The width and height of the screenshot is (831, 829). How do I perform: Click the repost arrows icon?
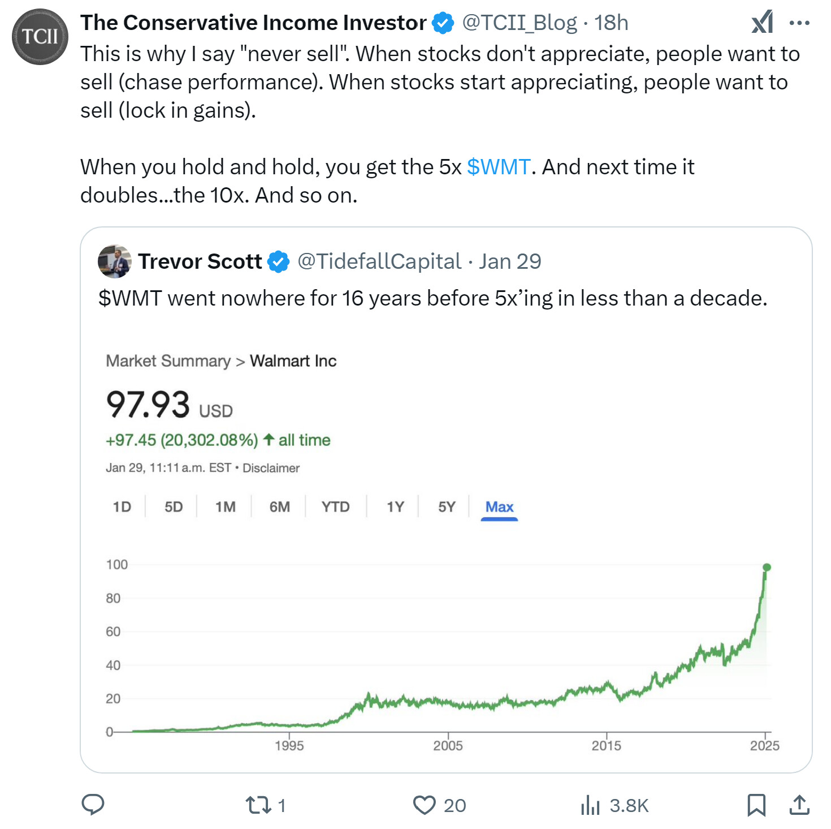[x=258, y=805]
